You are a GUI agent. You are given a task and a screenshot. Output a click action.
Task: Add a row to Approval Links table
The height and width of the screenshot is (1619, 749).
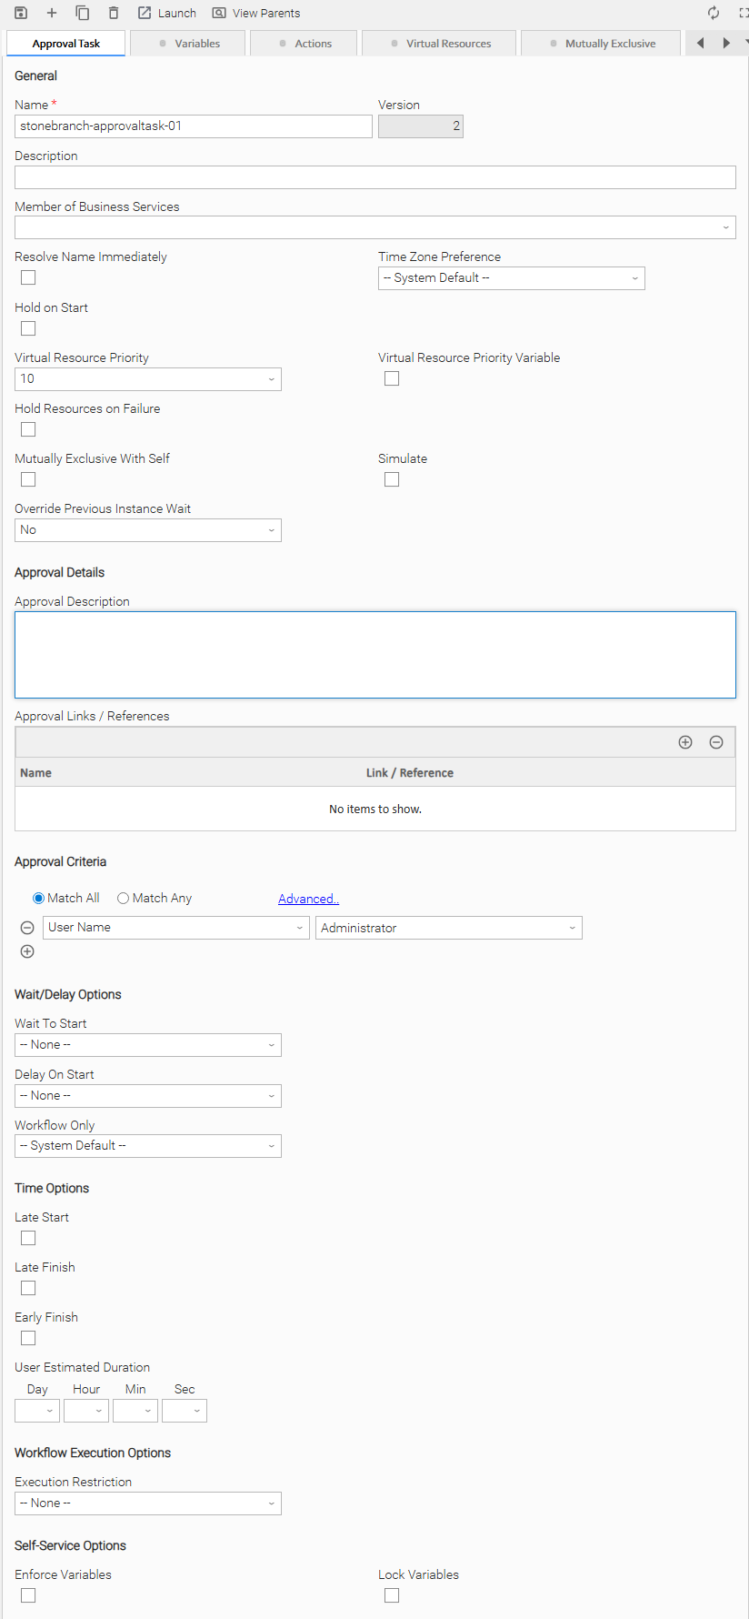tap(685, 742)
